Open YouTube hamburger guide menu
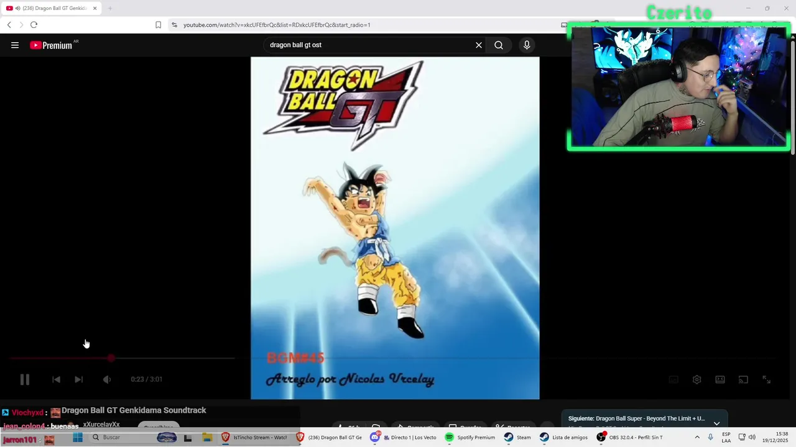Image resolution: width=796 pixels, height=447 pixels. [x=15, y=45]
